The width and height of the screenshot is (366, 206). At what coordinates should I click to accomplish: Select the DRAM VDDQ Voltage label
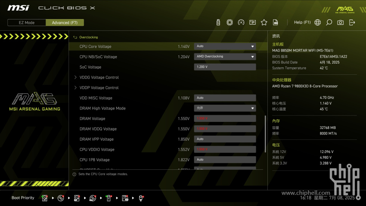tap(98, 129)
